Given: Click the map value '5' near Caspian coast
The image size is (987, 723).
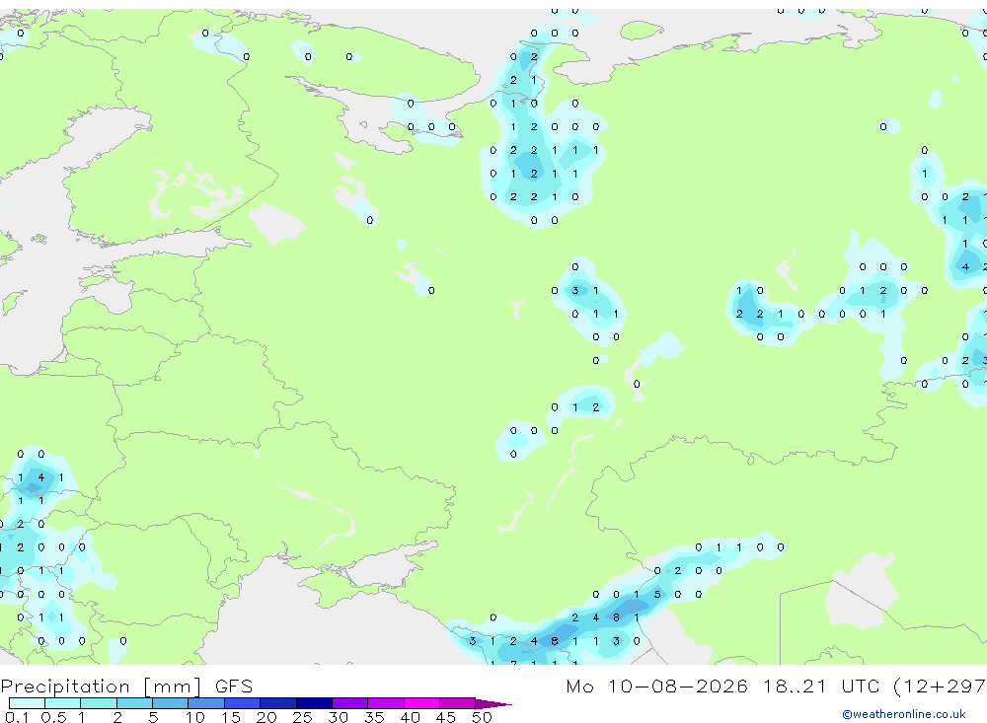Looking at the screenshot, I should pyautogui.click(x=657, y=594).
